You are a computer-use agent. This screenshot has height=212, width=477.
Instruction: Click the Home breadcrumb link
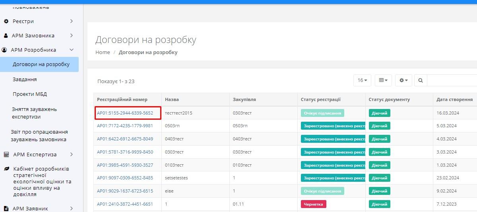click(103, 52)
